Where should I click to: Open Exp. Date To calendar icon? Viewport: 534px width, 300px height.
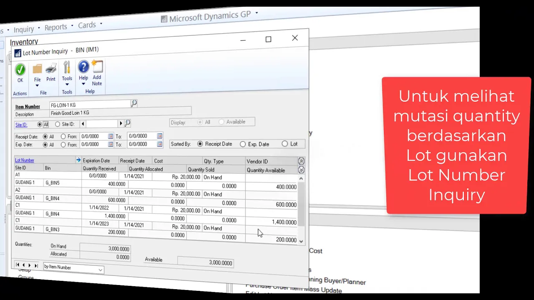(x=160, y=144)
